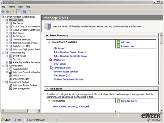The width and height of the screenshot is (164, 123).
Task: Click the red error icon beside DNS Server
Action: (51, 60)
